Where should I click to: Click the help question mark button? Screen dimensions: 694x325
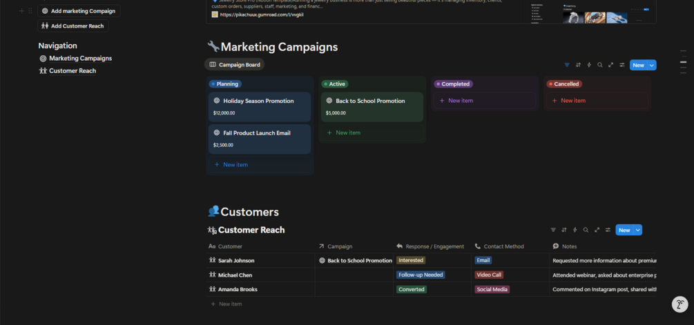tap(679, 304)
